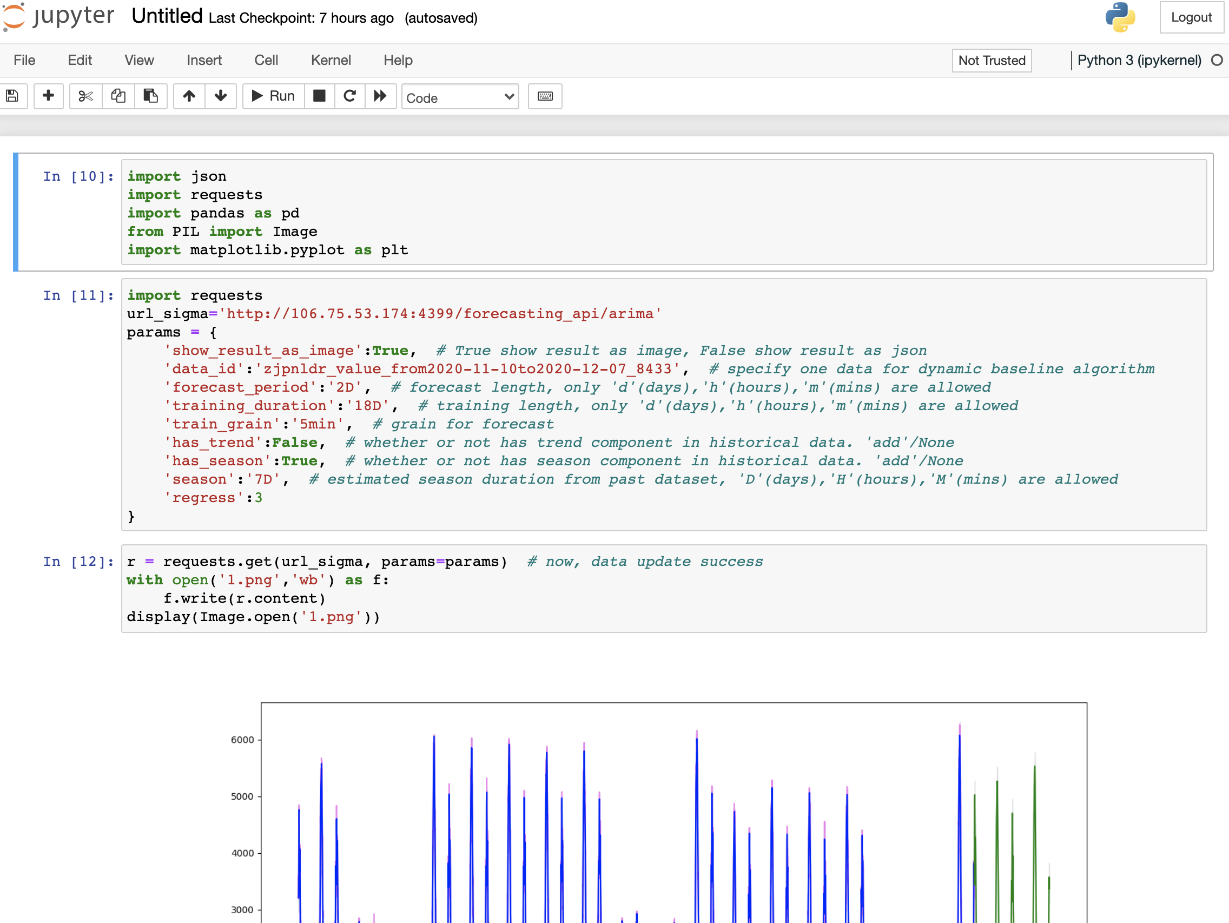Open the File menu

[24, 60]
